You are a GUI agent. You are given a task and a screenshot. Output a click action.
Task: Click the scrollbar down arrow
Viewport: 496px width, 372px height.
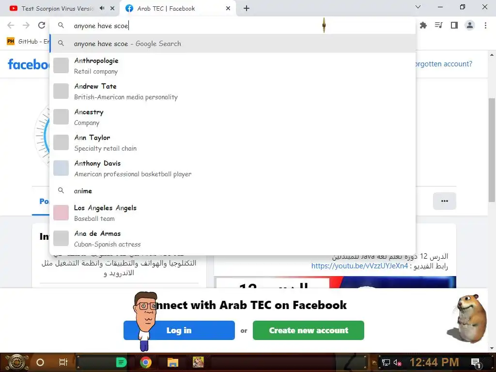coord(492,348)
